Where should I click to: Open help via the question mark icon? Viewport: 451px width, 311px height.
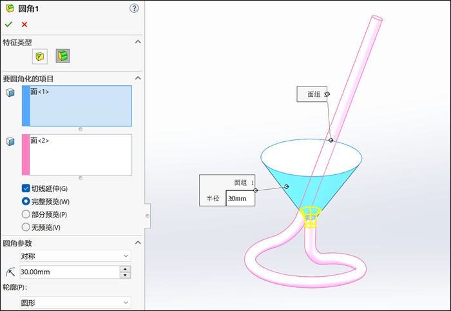click(x=134, y=8)
